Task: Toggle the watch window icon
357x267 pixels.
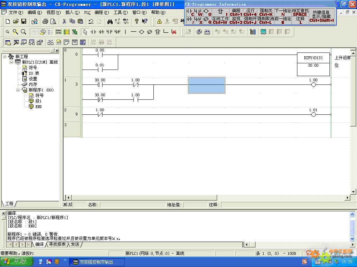Action: coord(24,42)
